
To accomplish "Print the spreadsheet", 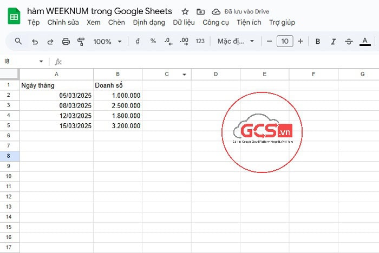I will (x=66, y=41).
